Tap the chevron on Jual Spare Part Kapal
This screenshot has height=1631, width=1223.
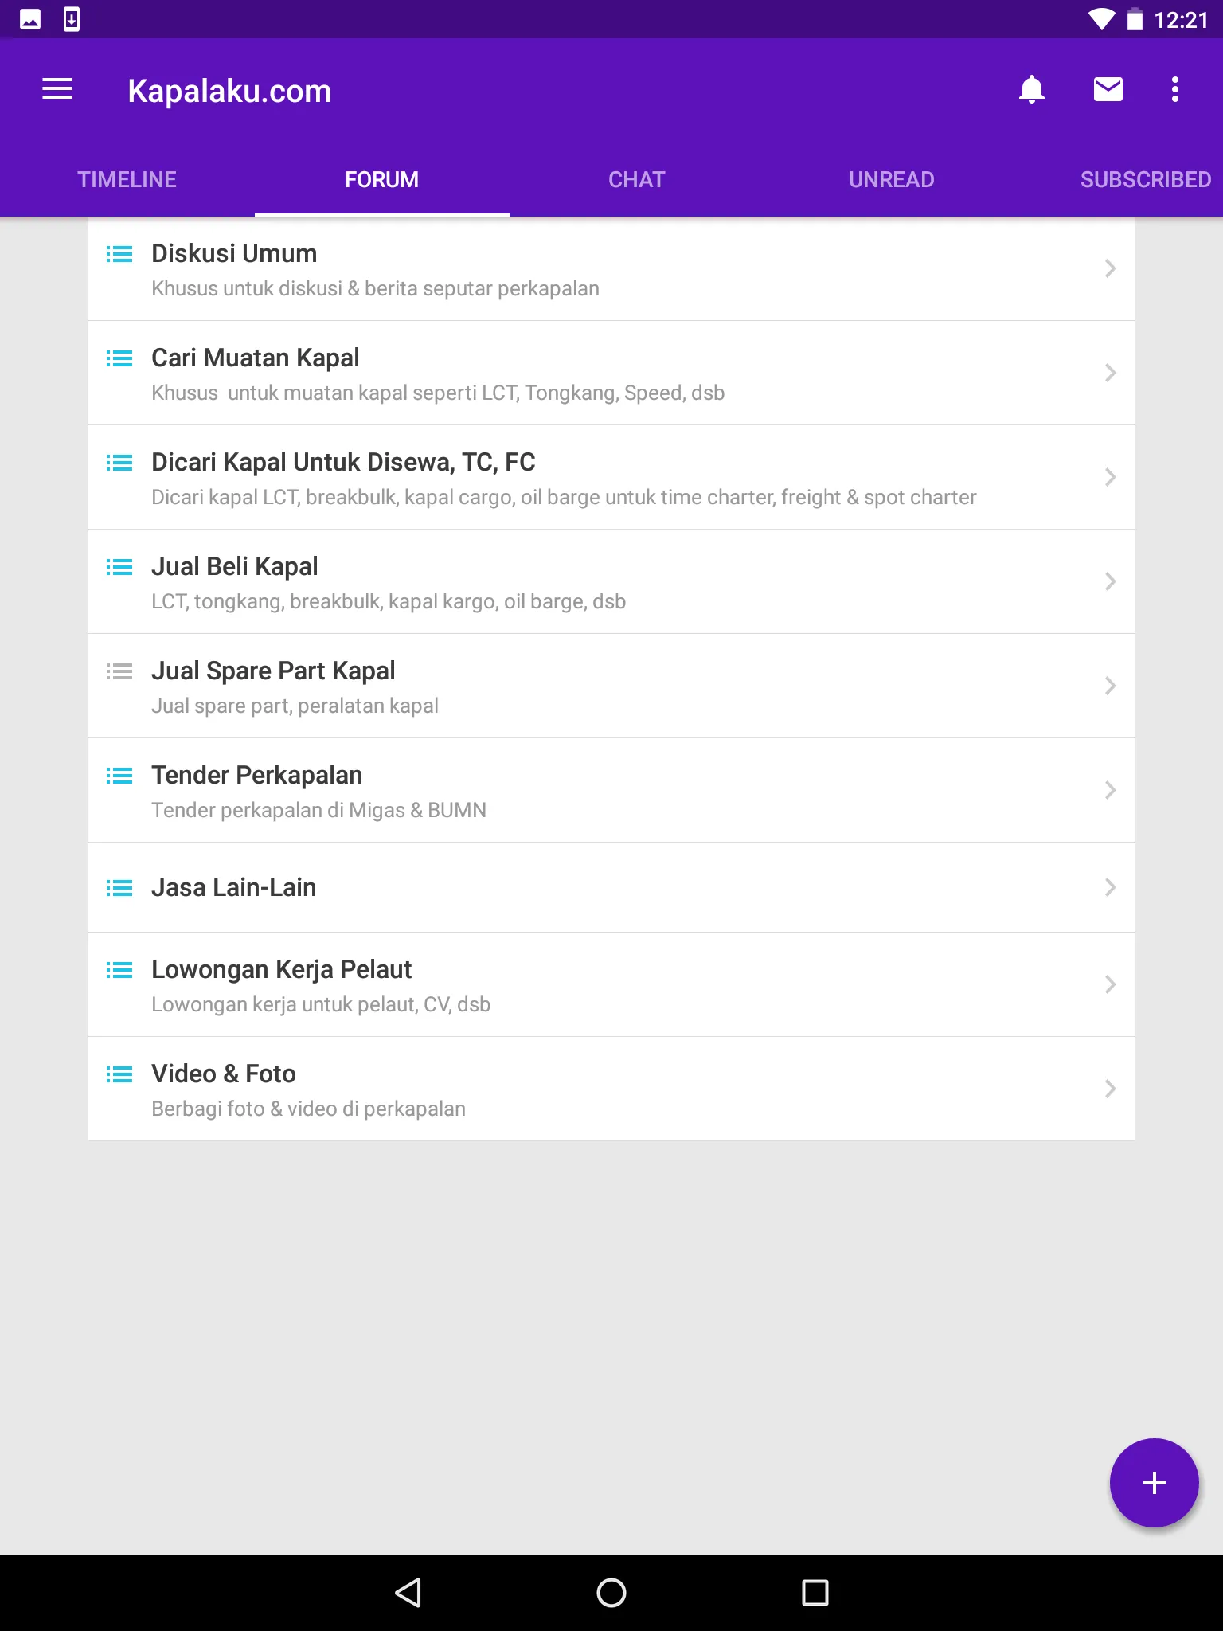click(x=1110, y=686)
